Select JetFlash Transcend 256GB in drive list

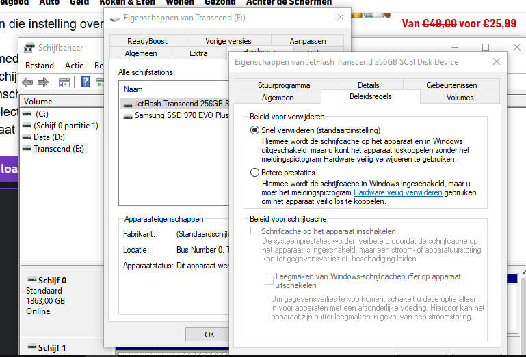click(175, 104)
